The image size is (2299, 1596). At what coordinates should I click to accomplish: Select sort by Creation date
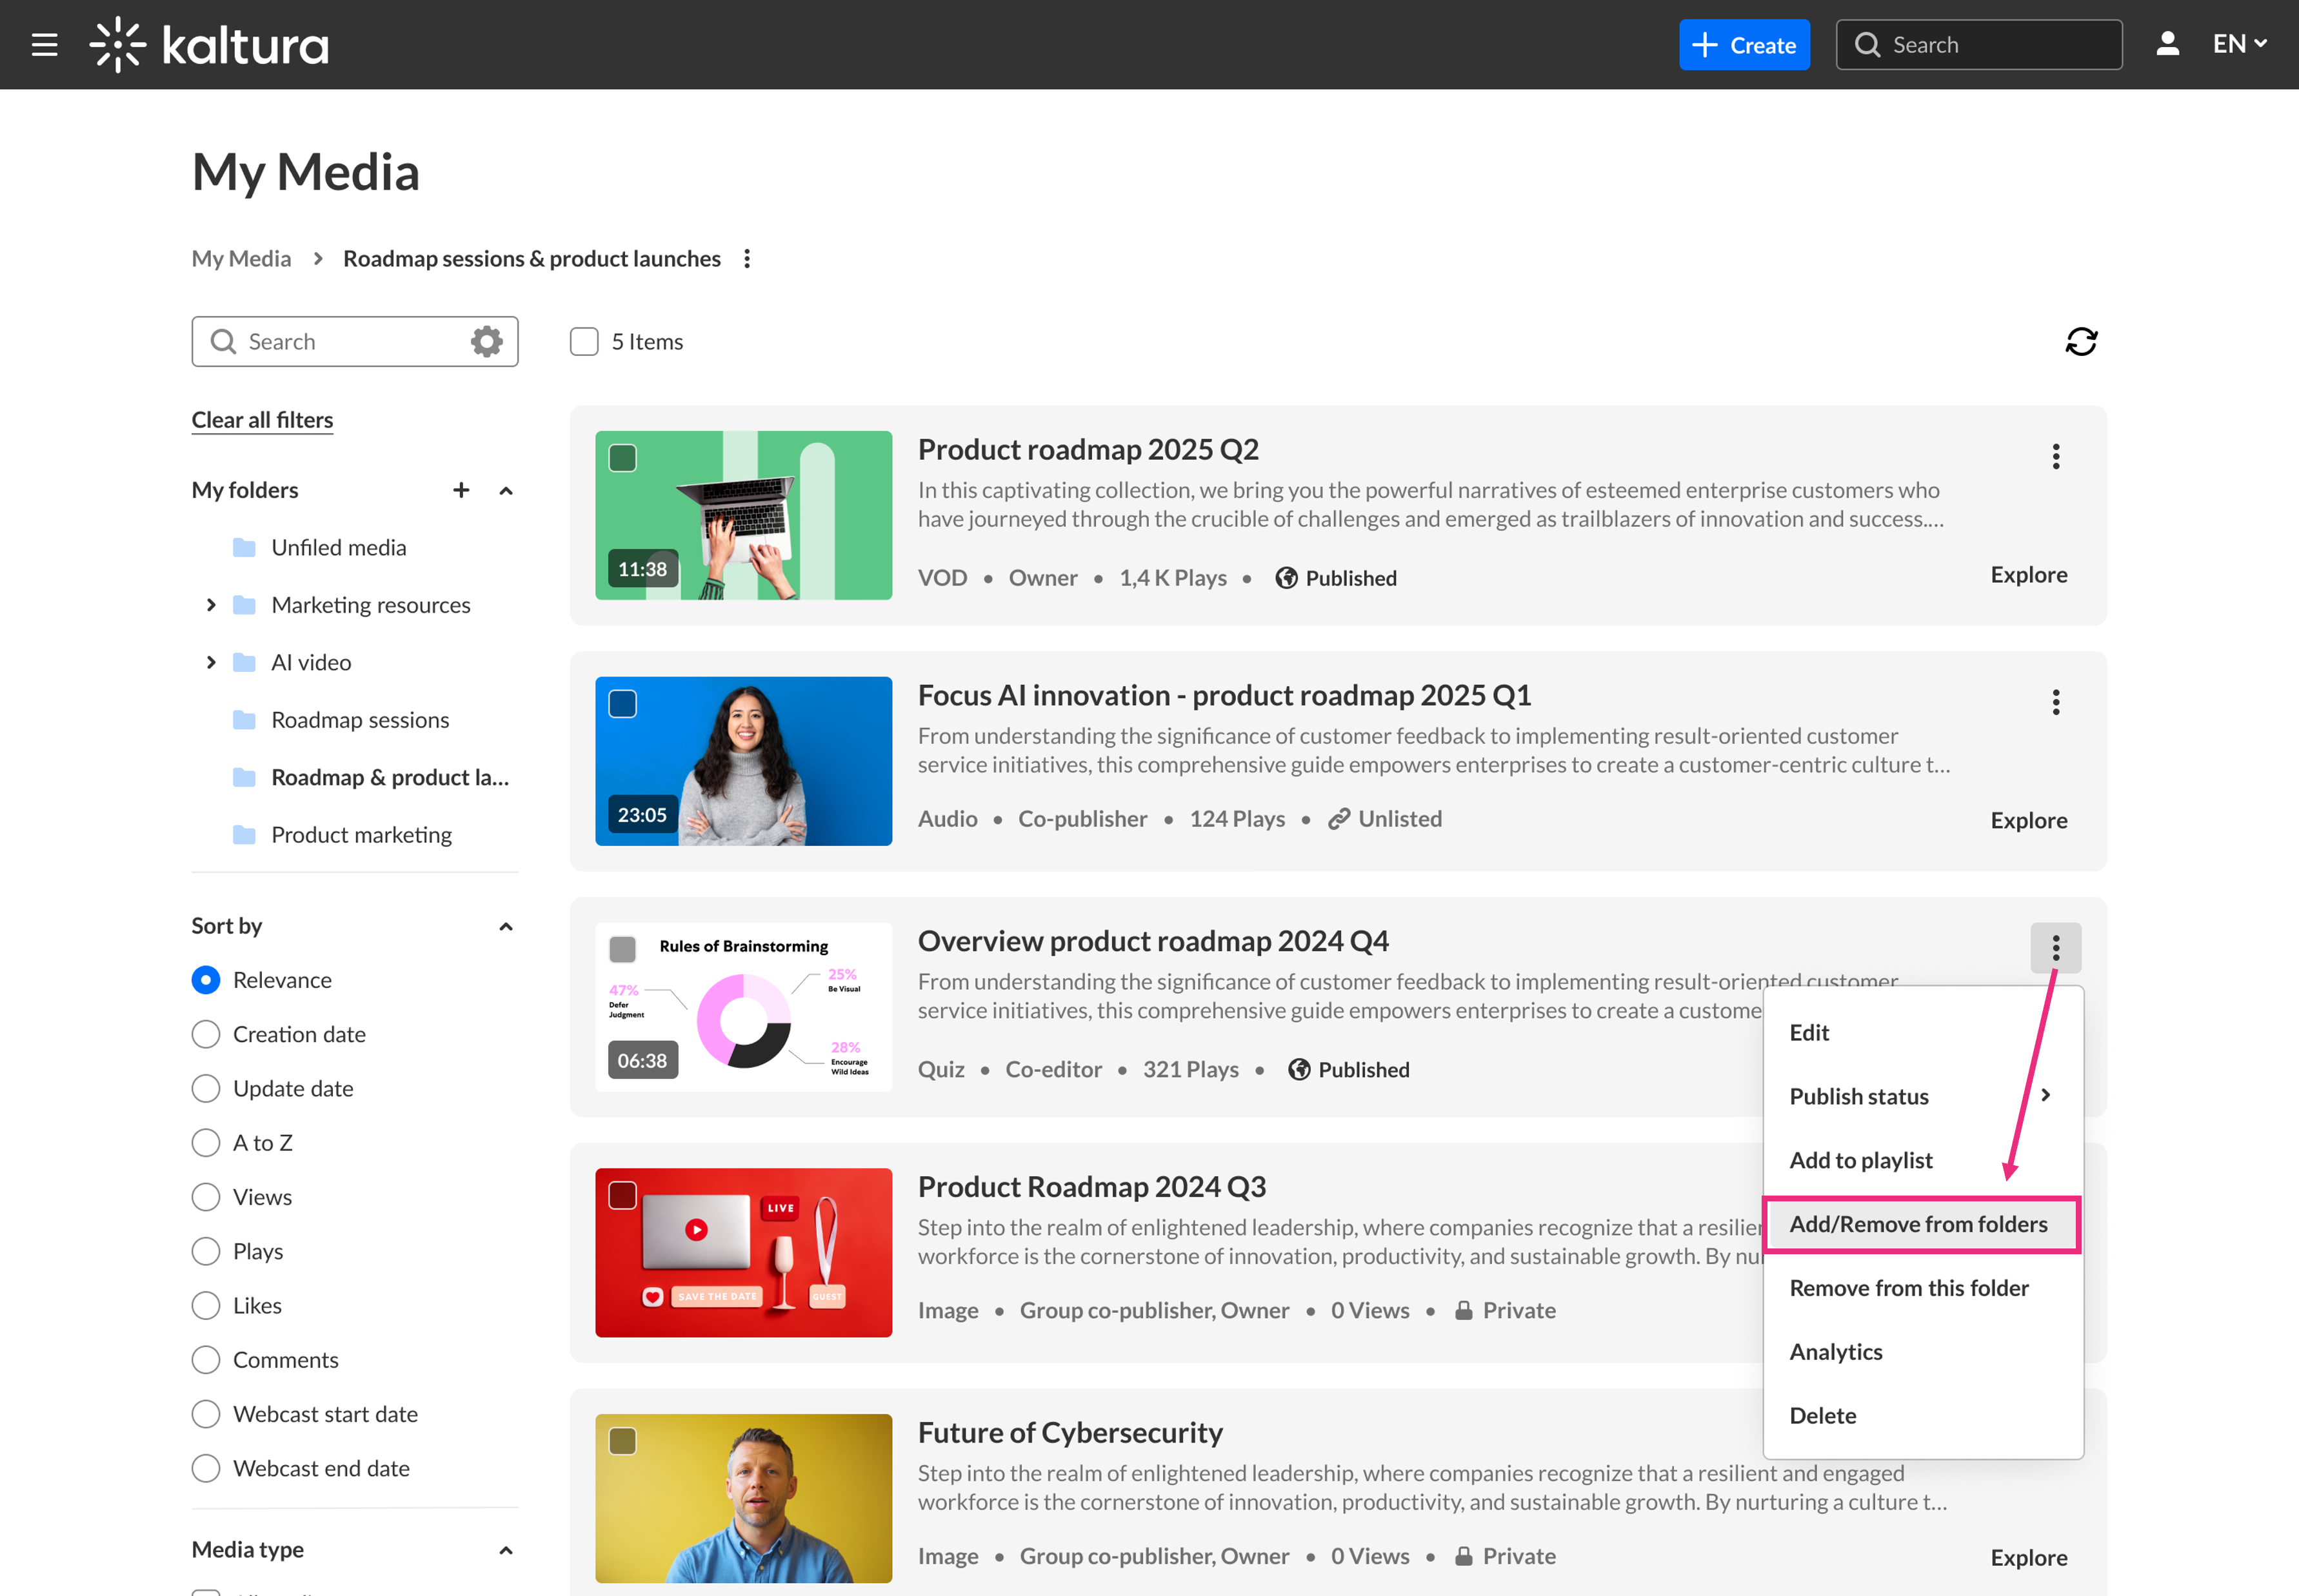(206, 1034)
